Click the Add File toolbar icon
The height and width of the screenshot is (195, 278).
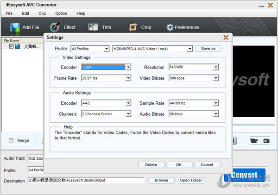pos(15,27)
